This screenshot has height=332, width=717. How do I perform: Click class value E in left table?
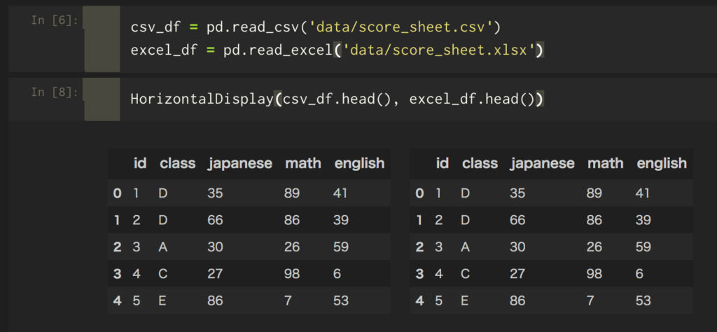point(162,301)
